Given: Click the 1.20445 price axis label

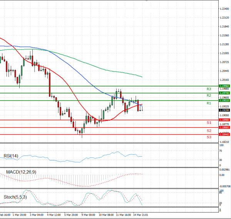Looking at the screenshot, I should pyautogui.click(x=224, y=71).
